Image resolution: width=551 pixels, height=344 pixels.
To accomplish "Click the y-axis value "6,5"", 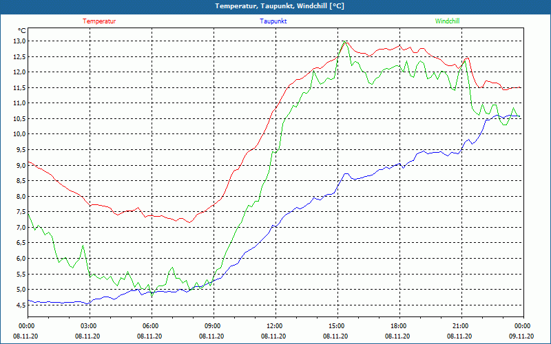I will pos(21,243).
